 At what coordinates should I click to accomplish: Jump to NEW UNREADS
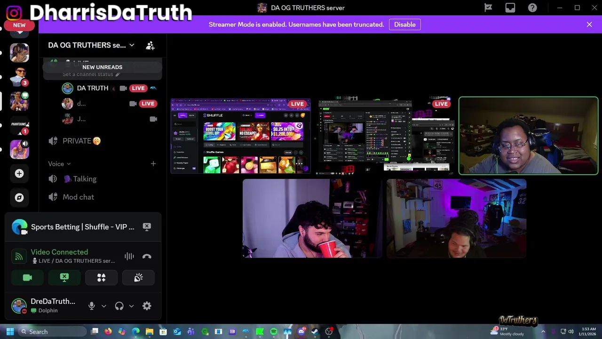pos(102,67)
